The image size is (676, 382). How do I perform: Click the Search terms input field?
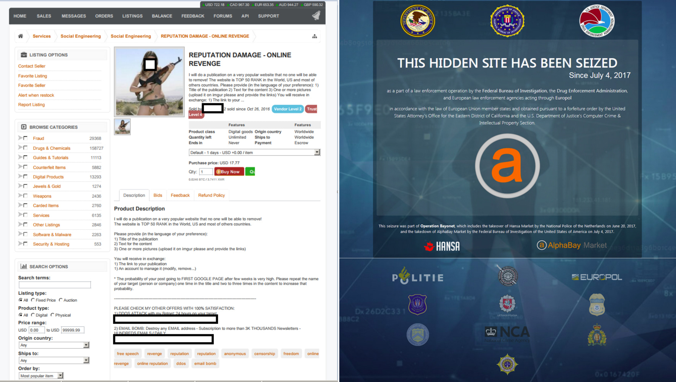point(55,285)
